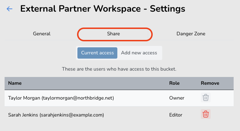The width and height of the screenshot is (240, 131).
Task: Click Sarah Jenkins' name and email
Action: coord(56,115)
